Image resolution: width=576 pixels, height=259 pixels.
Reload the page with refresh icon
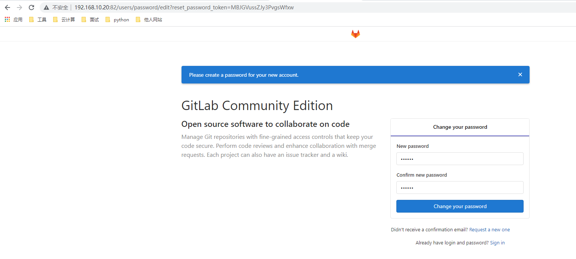pos(31,7)
